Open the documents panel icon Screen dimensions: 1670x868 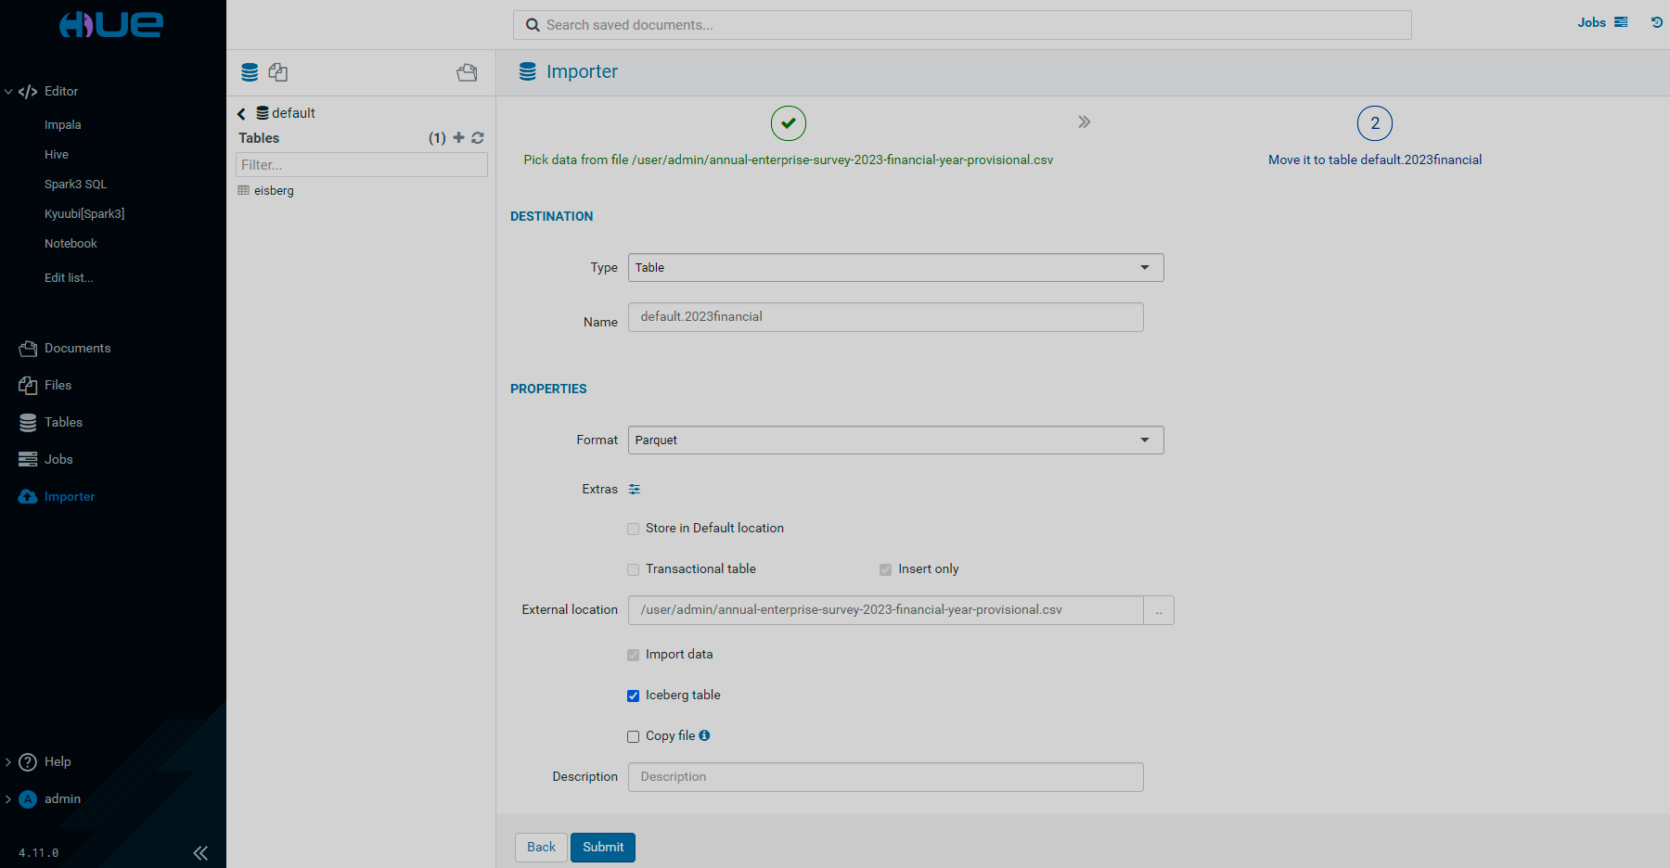coord(467,72)
